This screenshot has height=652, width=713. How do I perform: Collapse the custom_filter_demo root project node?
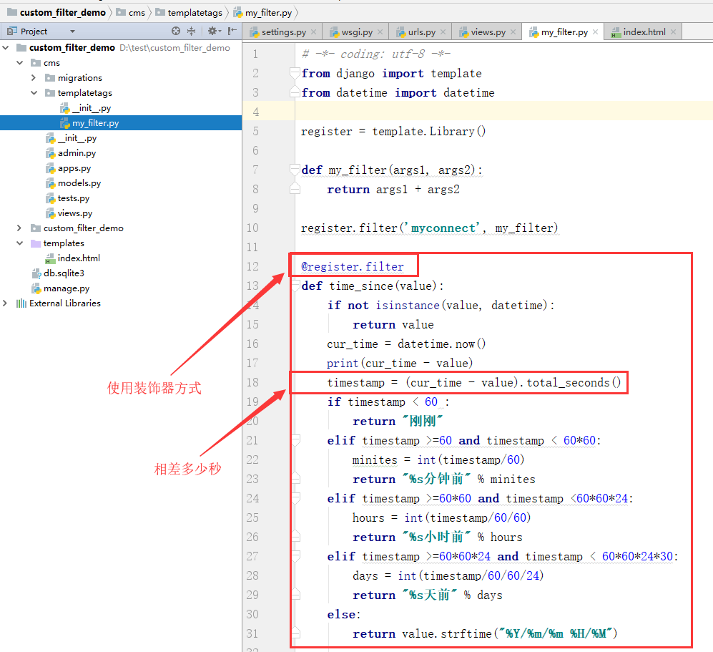(x=6, y=47)
